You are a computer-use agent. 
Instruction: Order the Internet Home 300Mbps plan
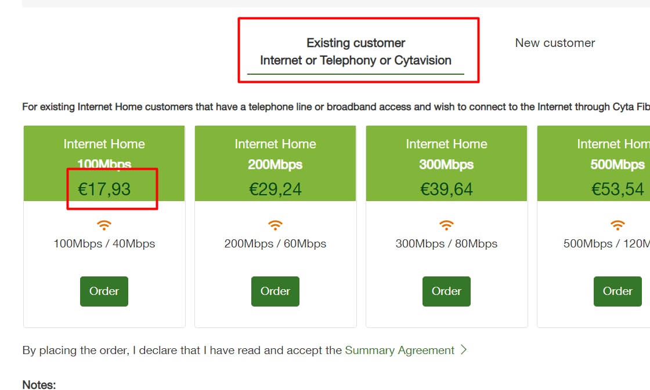click(446, 291)
